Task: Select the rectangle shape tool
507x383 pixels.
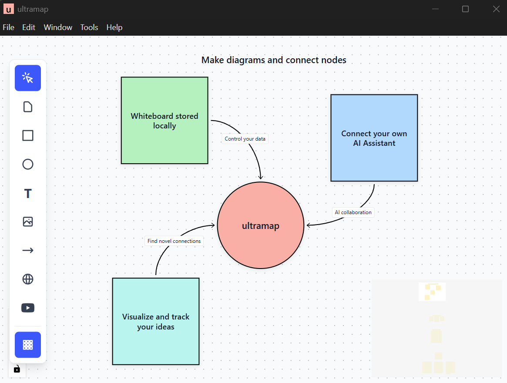Action: 28,135
